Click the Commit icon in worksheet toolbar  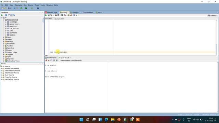tap(62, 15)
